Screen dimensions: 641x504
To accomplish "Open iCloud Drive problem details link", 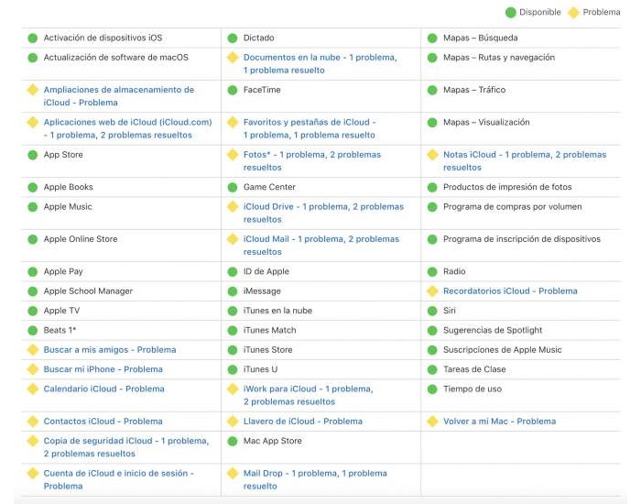I will 324,214.
